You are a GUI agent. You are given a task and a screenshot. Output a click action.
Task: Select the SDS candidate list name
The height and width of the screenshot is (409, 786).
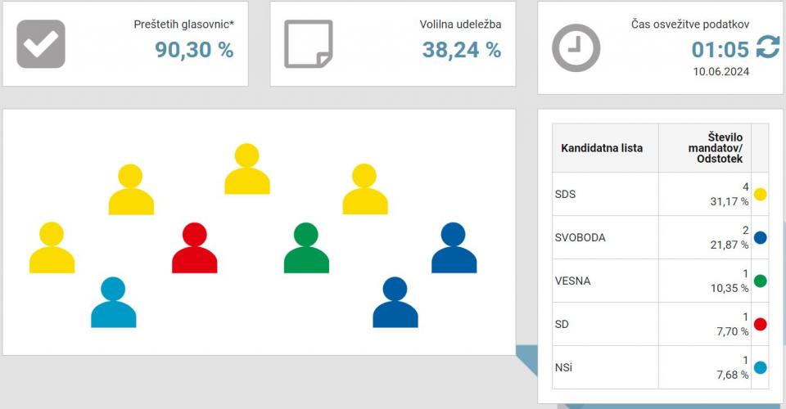pyautogui.click(x=565, y=195)
